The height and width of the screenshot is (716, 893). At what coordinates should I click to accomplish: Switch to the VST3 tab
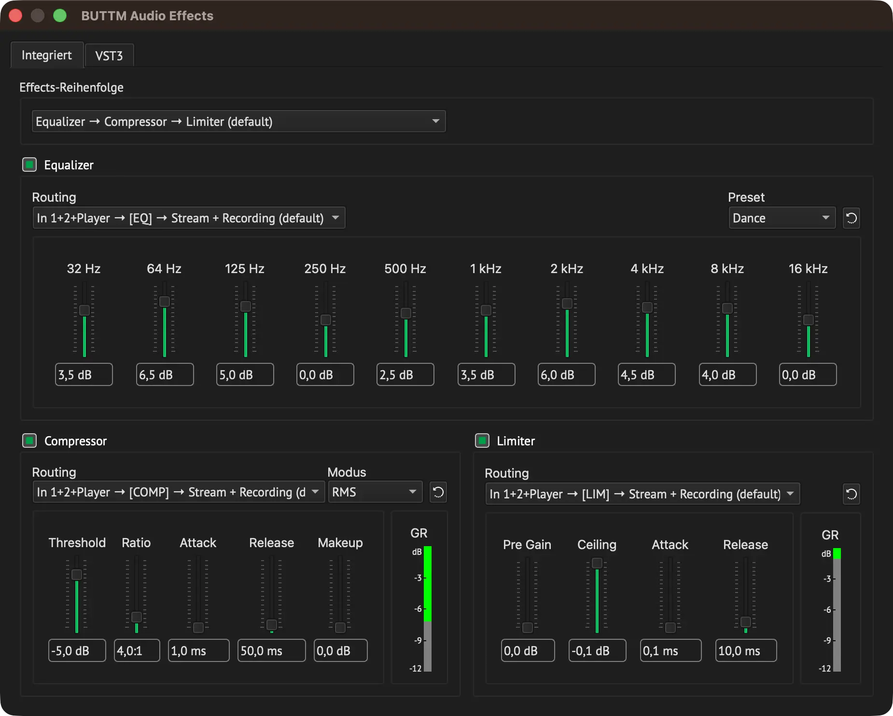click(x=109, y=56)
